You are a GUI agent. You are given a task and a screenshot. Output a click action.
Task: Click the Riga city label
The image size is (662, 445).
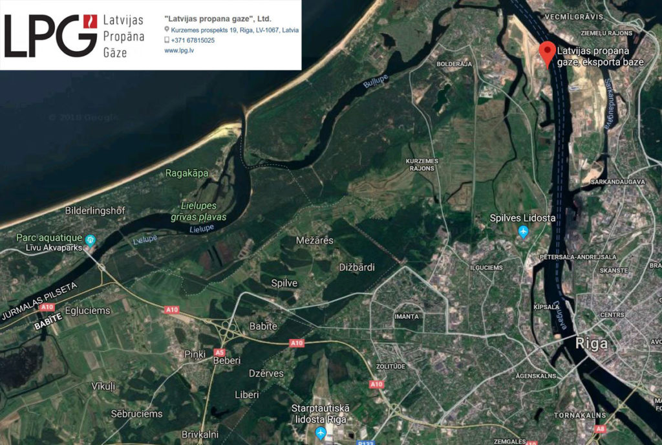click(592, 344)
